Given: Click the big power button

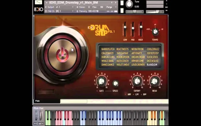Looking at the screenshot, I should click(62, 55).
